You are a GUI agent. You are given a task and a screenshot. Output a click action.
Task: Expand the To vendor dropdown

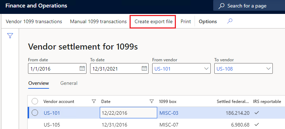[x=268, y=68]
